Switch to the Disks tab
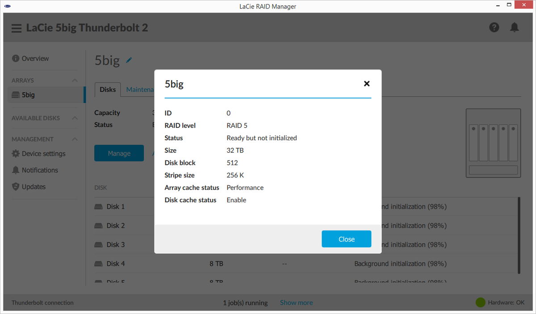 point(108,89)
